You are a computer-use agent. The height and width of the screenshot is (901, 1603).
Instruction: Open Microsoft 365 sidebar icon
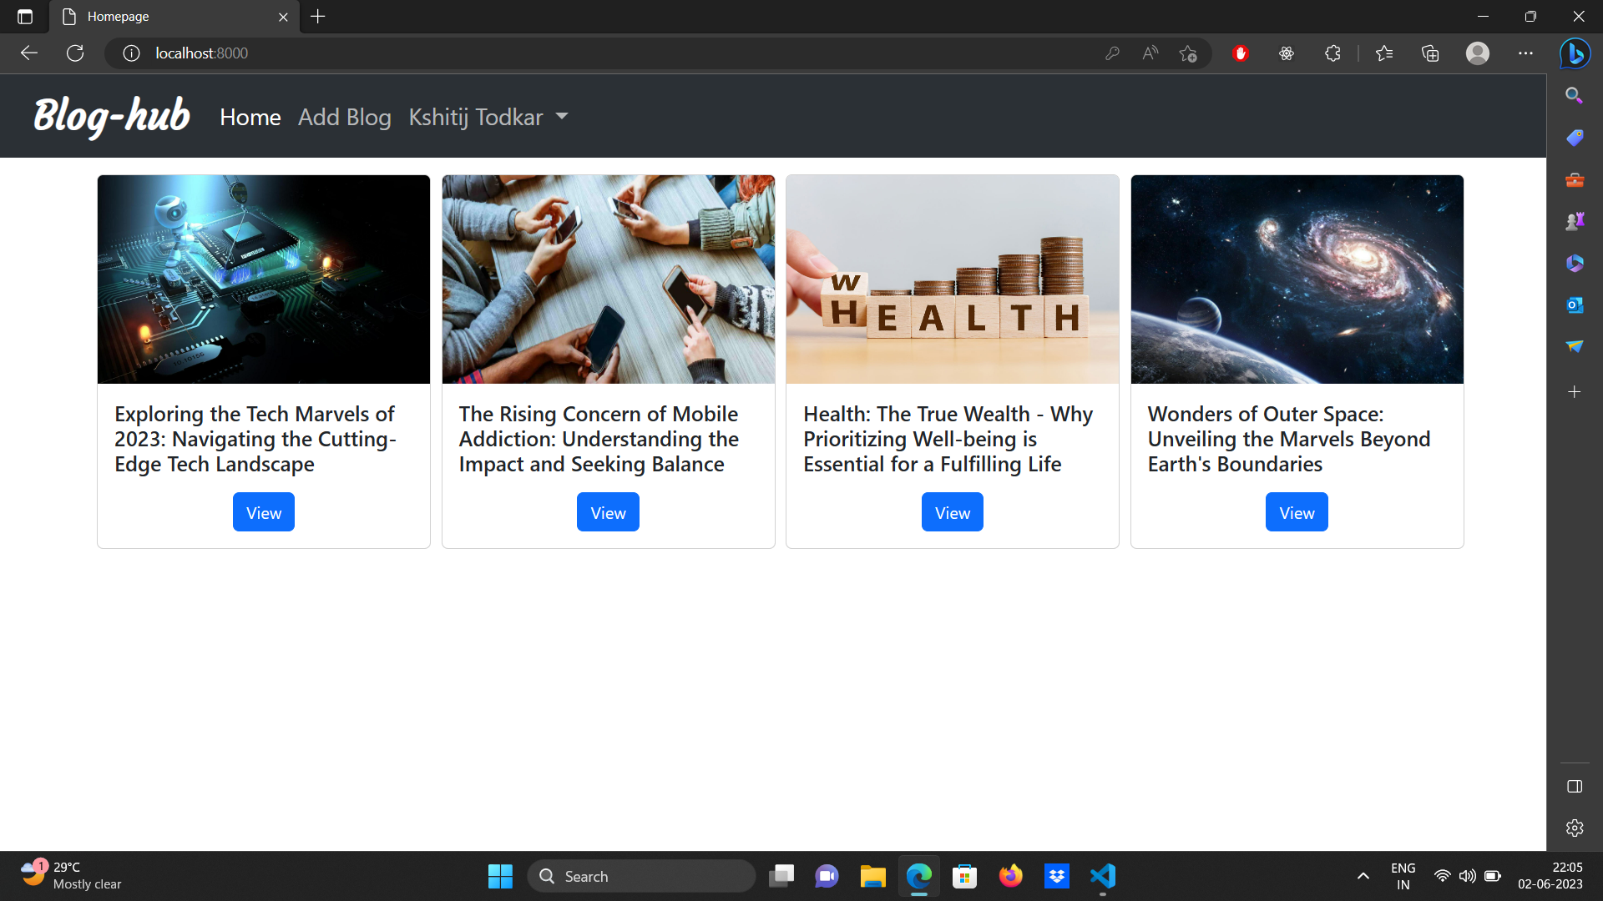tap(1575, 263)
